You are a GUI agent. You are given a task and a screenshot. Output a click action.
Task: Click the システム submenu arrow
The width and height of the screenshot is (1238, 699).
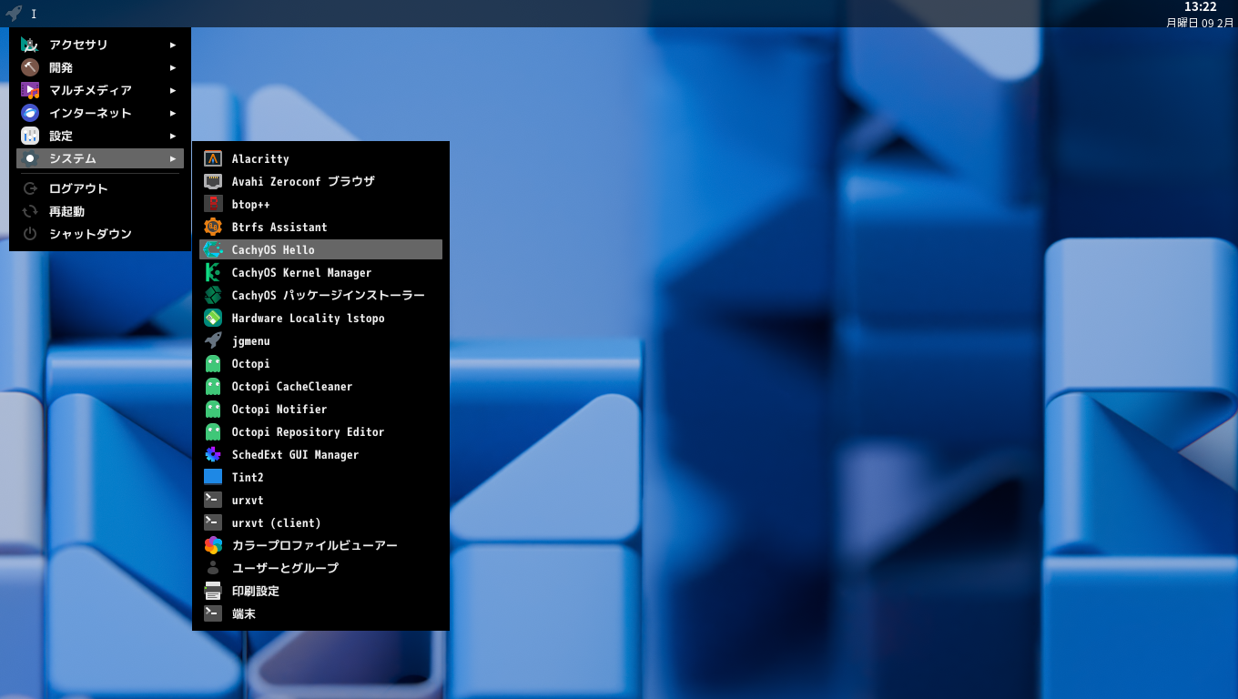173,158
